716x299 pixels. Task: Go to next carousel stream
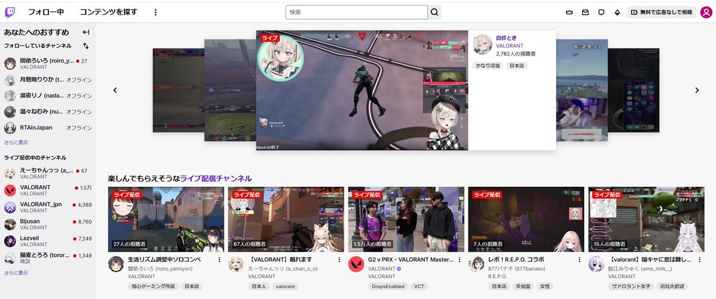tap(696, 90)
